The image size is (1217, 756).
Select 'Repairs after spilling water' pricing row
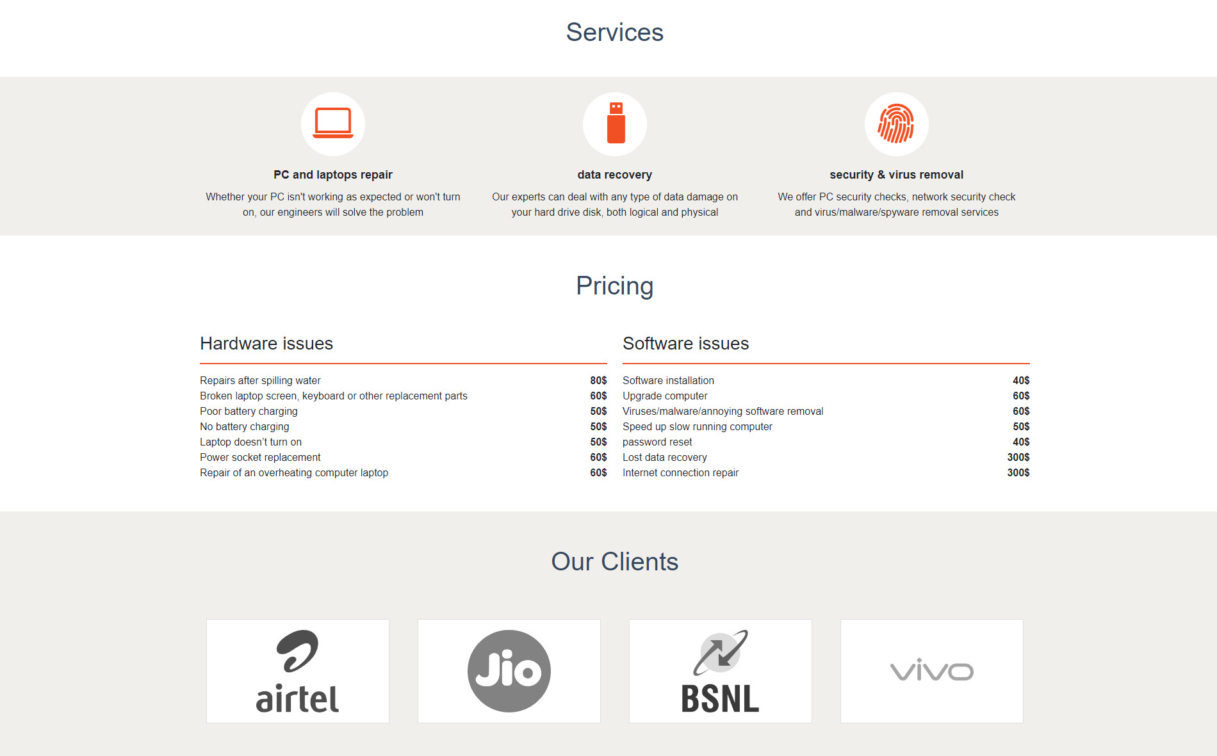pyautogui.click(x=260, y=380)
